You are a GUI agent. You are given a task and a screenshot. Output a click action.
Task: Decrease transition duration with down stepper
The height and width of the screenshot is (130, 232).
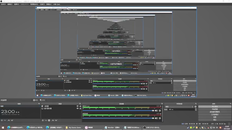[196, 110]
